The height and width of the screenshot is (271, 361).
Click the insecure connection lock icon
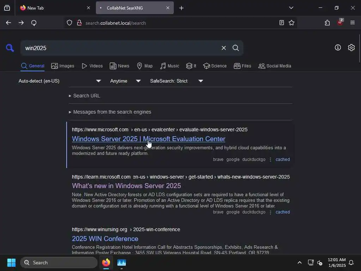point(79,23)
